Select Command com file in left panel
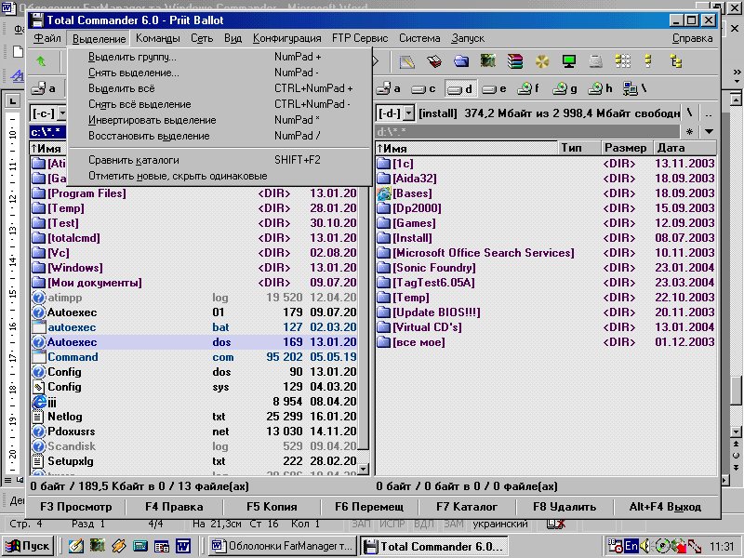Viewport: 744px width, 558px height. pyautogui.click(x=194, y=357)
